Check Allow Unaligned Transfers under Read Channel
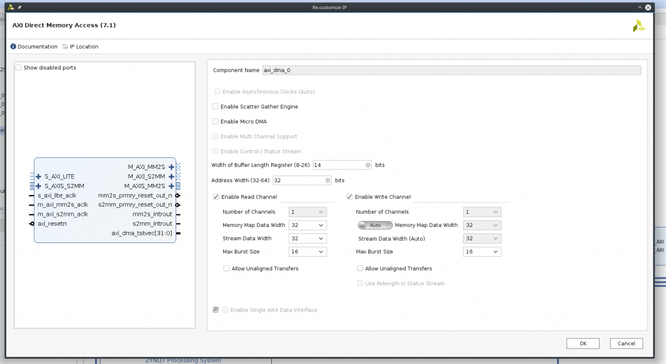Viewport: 666px width, 364px height. (226, 268)
